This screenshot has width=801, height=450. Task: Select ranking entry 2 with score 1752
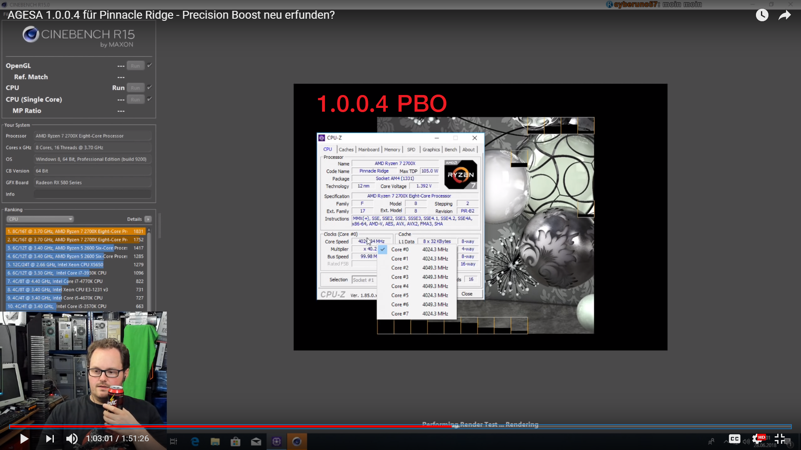[x=76, y=240]
